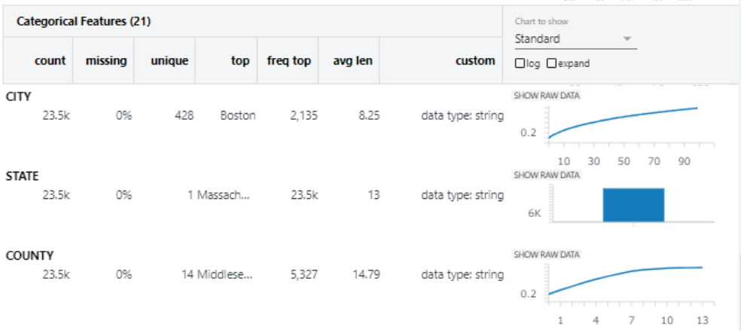Show raw data for COUNTY

click(546, 255)
